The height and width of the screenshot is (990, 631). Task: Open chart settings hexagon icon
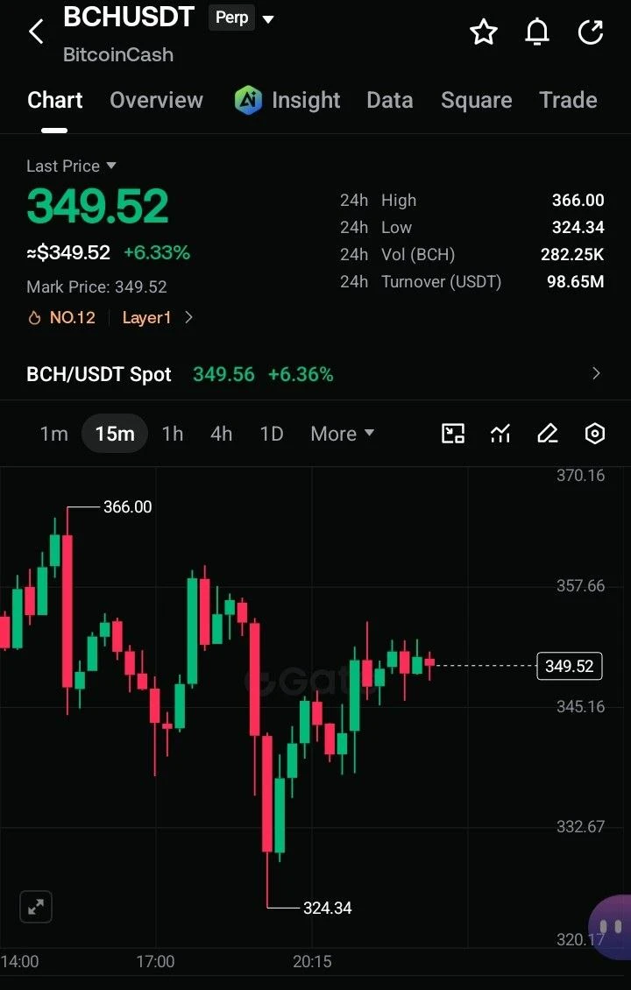(595, 434)
